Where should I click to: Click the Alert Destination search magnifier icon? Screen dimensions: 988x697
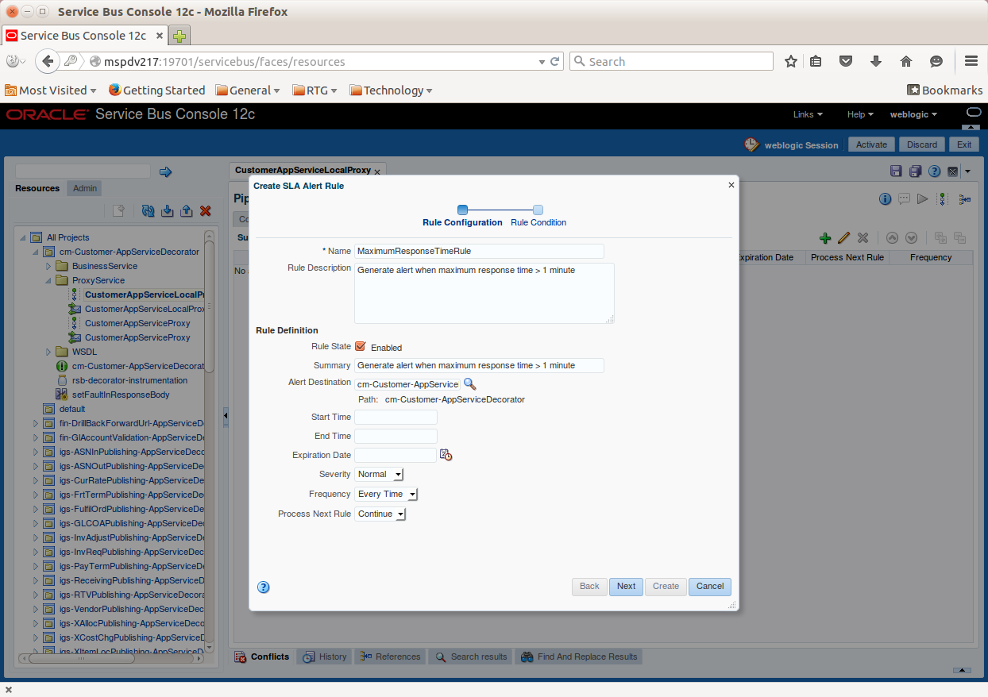click(469, 383)
